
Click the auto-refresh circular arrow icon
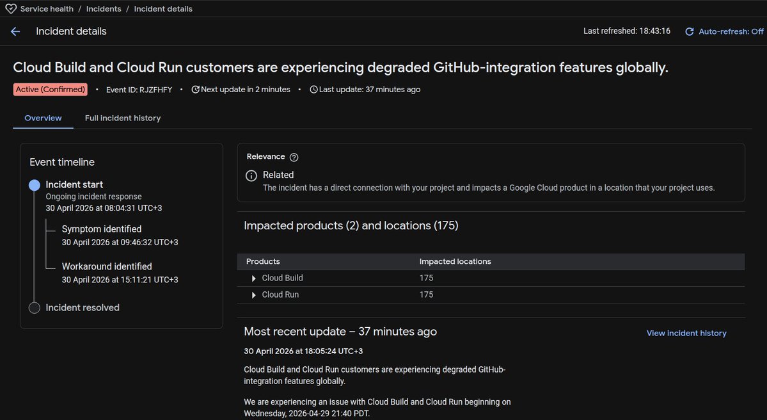pyautogui.click(x=689, y=31)
